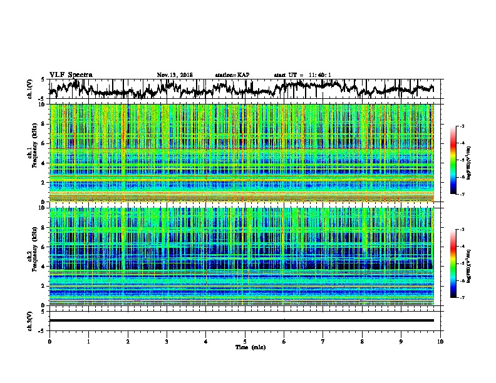The image size is (496, 383).
Task: Click time axis tick label "1"
Action: click(89, 342)
